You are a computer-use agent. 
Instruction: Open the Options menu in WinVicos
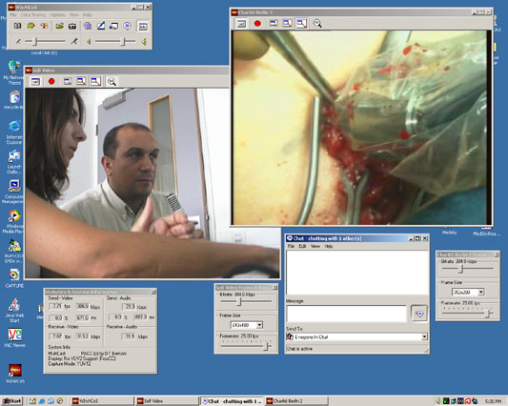click(57, 15)
